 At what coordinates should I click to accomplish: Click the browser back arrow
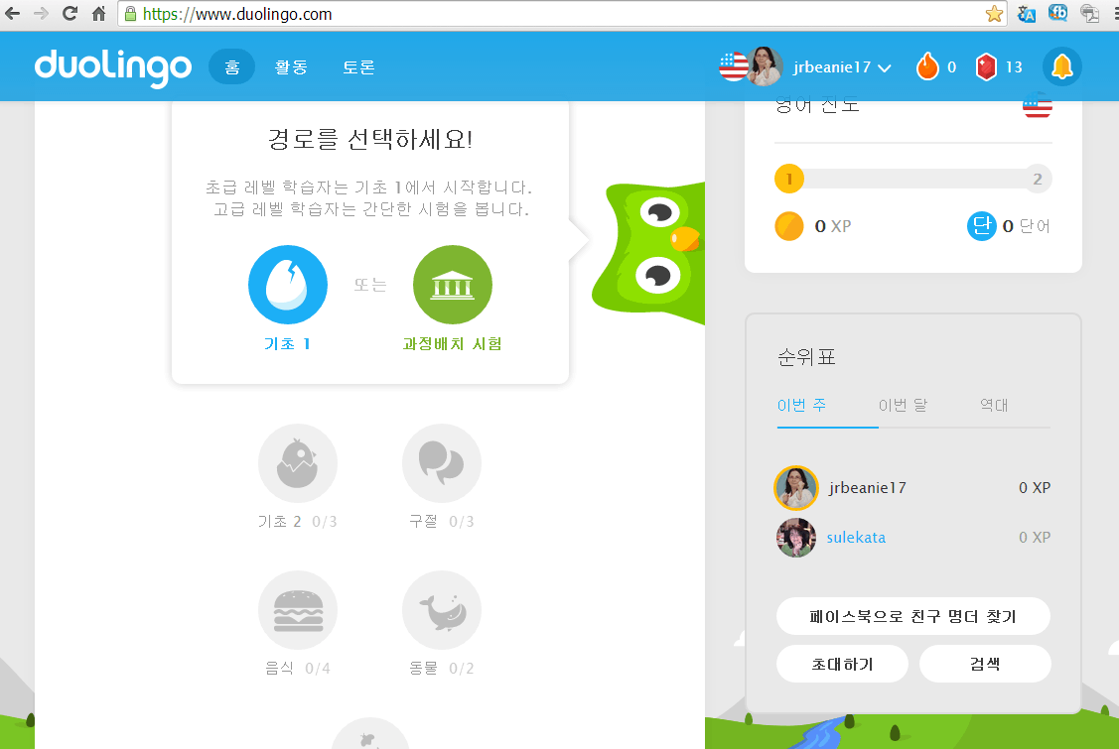click(13, 14)
